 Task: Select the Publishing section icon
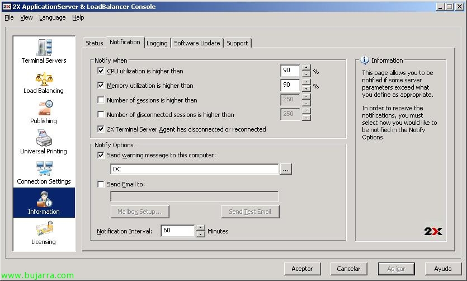(45, 108)
